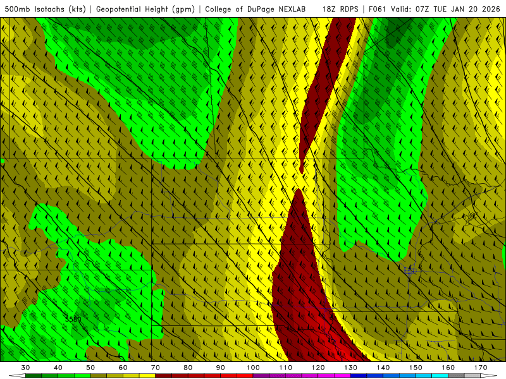Viewport: 506px width, 379px height.
Task: Click the '170' color bar value
Action: (481, 368)
